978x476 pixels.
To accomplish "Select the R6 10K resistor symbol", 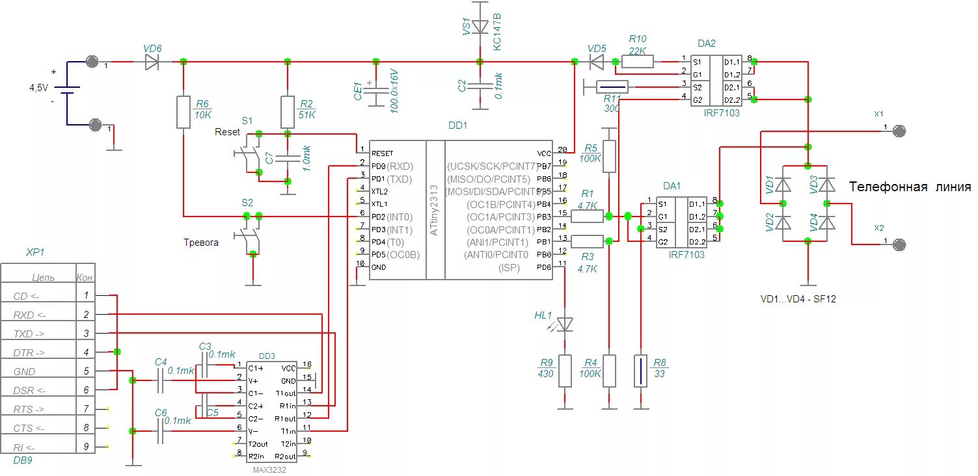I will [183, 112].
